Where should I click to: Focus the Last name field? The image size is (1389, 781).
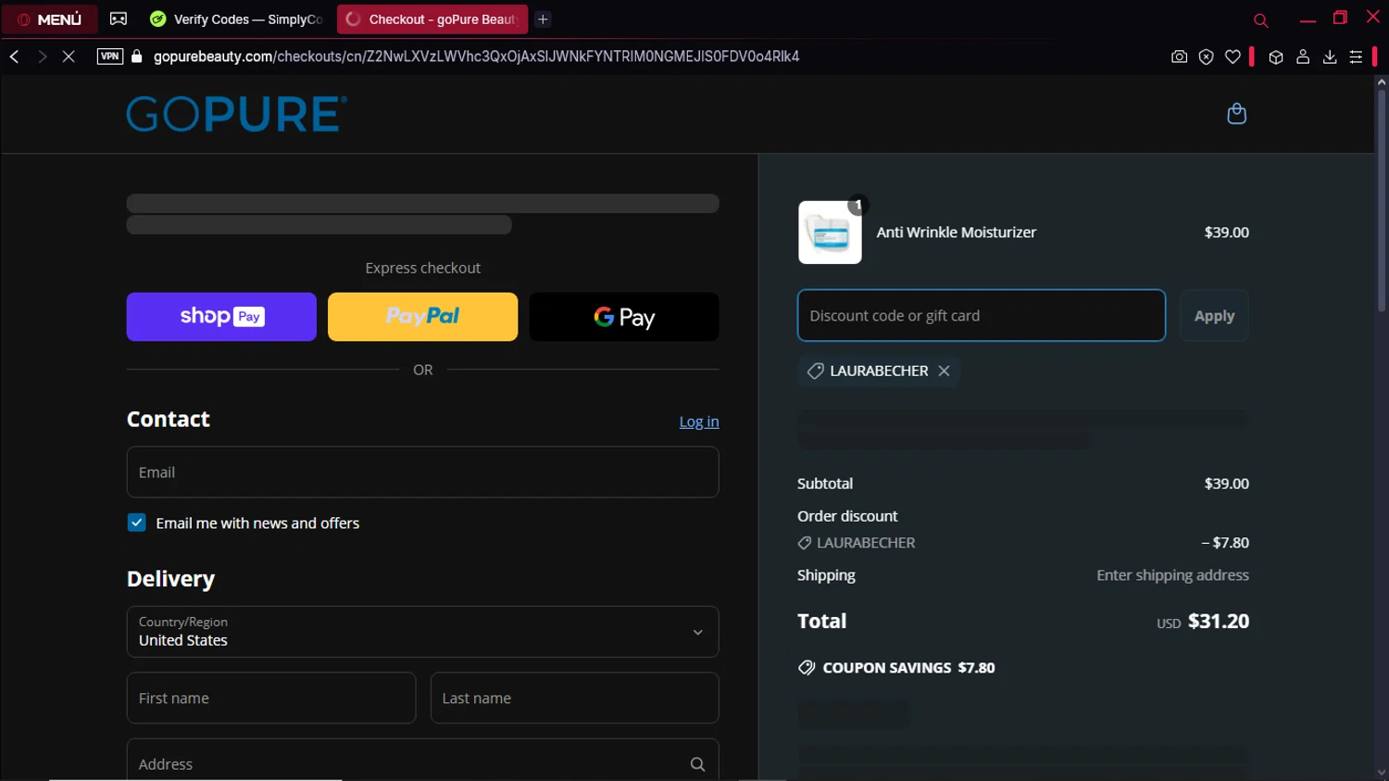(575, 698)
